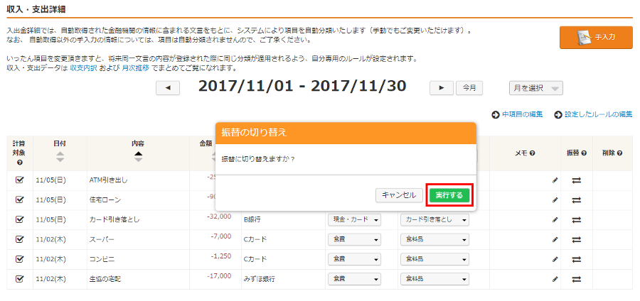Go to the next month arrow
Screen dimensions: 640x301
tap(441, 88)
